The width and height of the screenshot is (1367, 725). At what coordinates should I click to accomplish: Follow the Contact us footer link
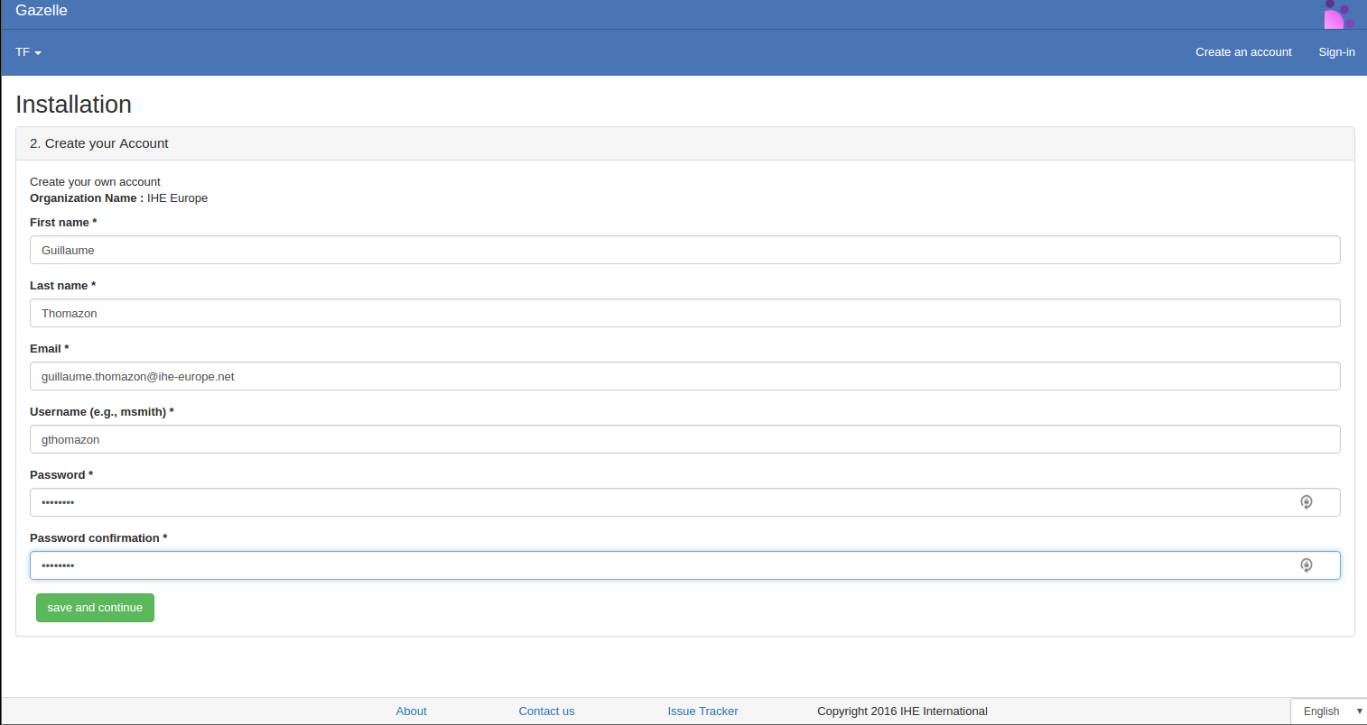point(546,711)
